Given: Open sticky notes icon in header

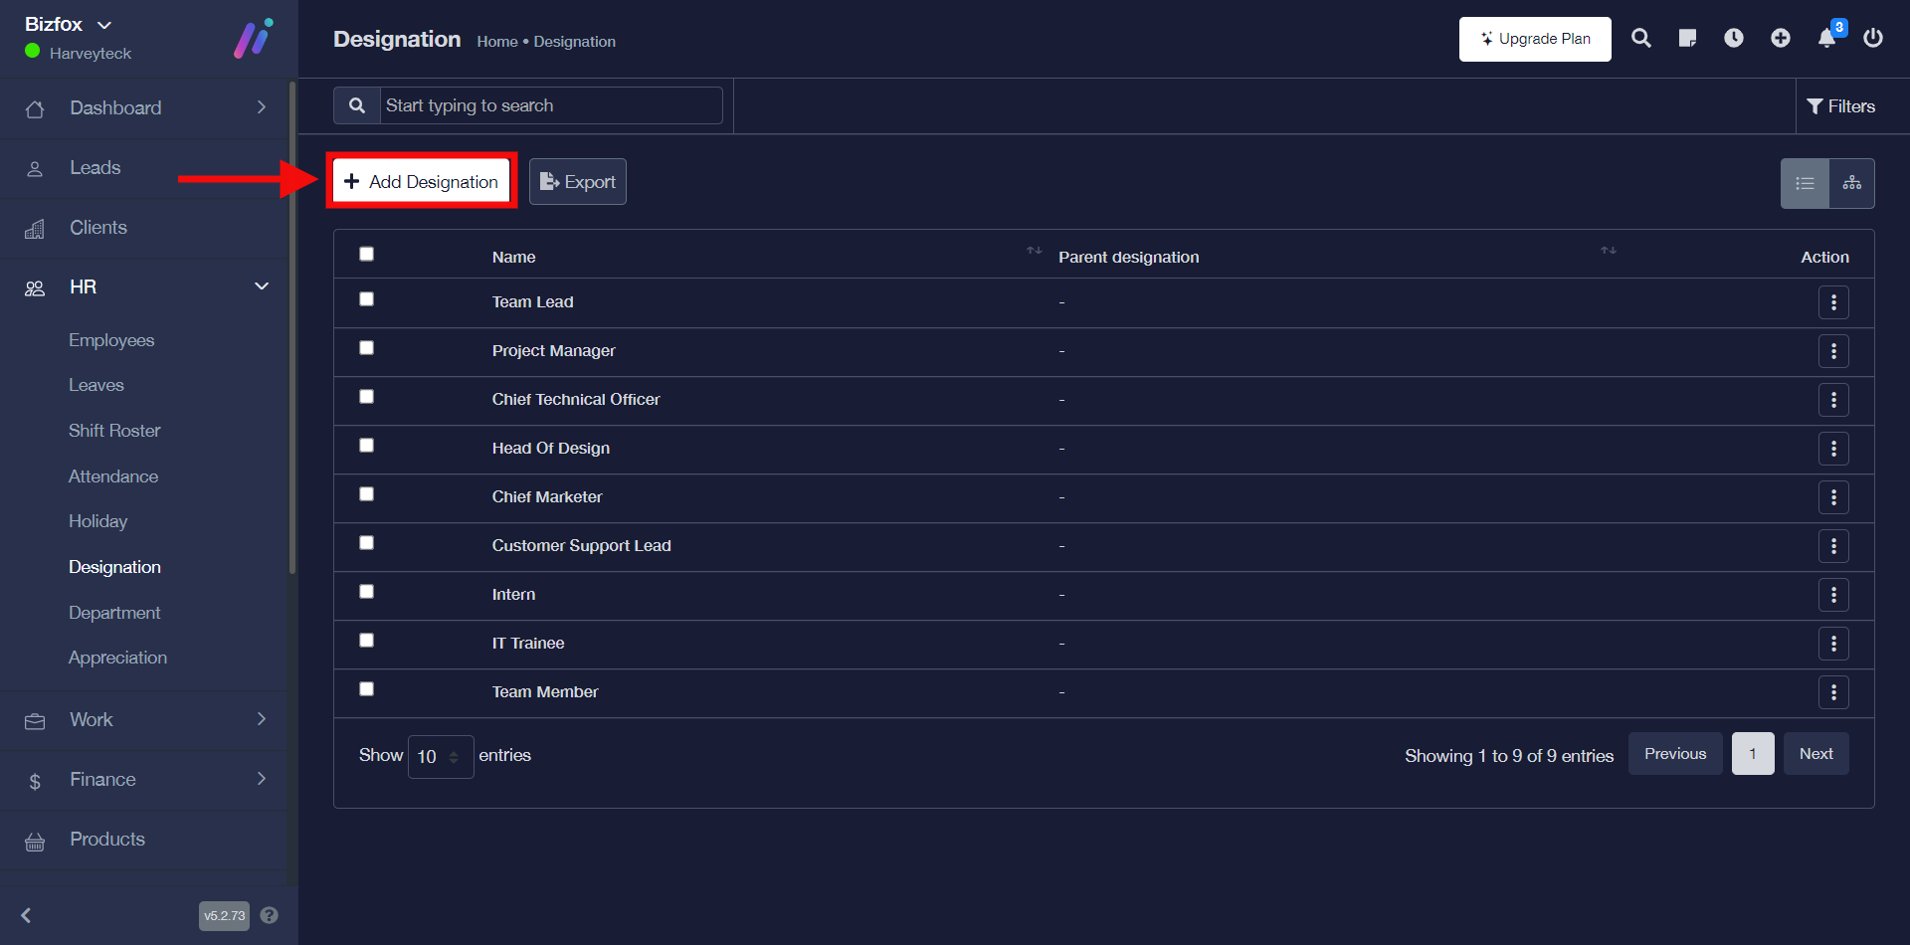Looking at the screenshot, I should 1687,39.
